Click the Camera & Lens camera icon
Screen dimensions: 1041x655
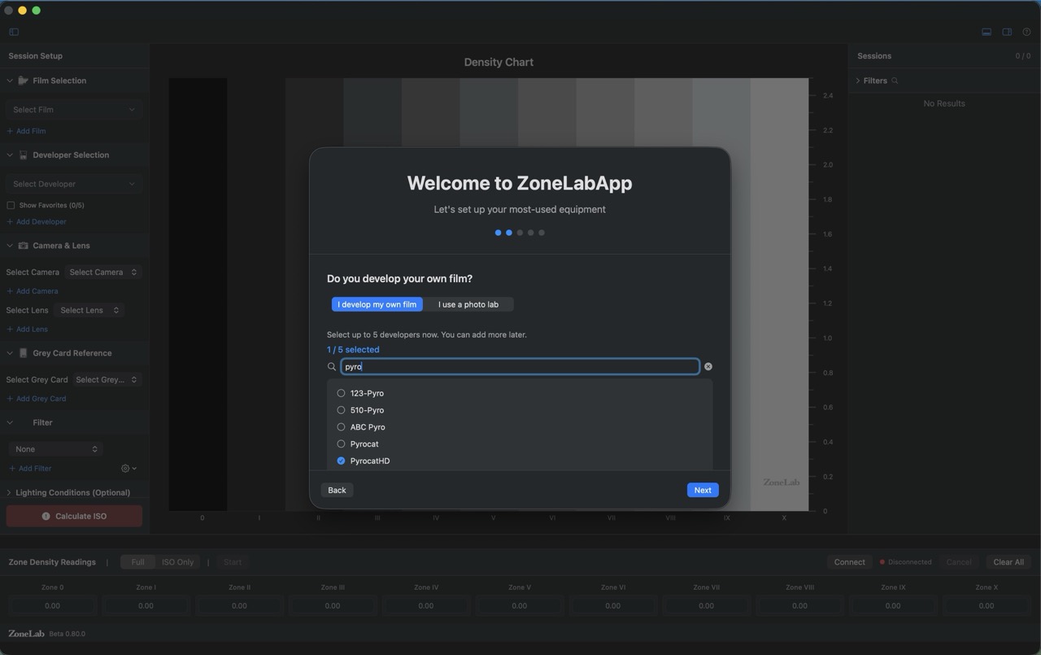[x=24, y=245]
